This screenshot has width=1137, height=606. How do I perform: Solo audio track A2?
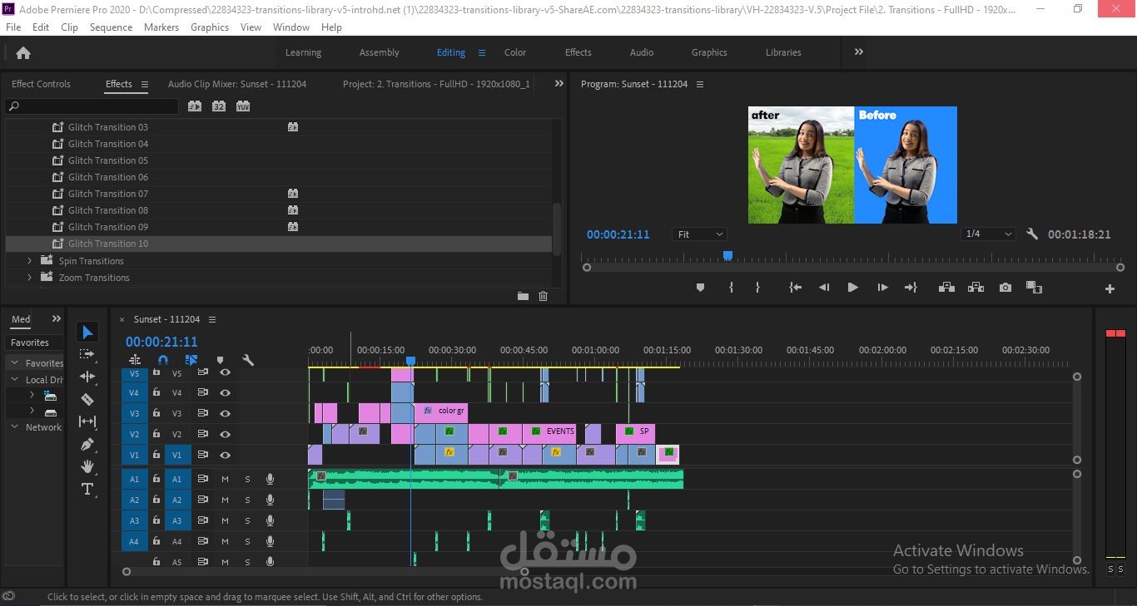(247, 500)
